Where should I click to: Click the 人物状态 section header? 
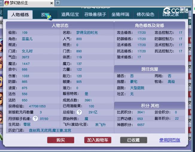pos(60,25)
